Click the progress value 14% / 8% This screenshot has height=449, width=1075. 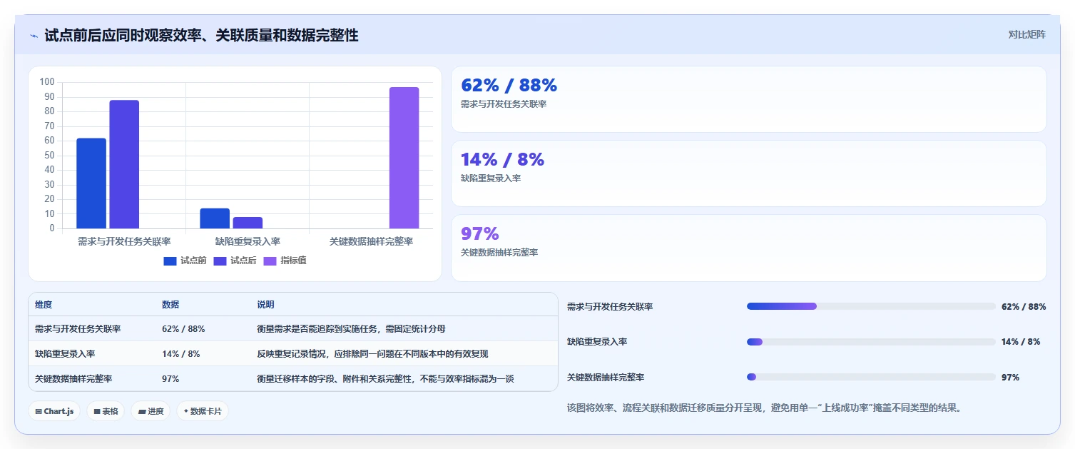tap(1021, 342)
